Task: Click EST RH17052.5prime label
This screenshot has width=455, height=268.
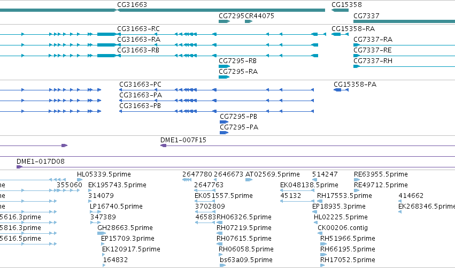Action: tap(348, 260)
